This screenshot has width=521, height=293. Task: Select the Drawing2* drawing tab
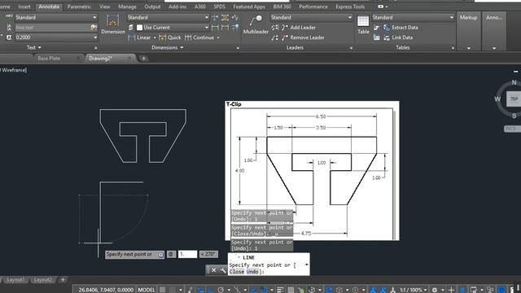(100, 59)
